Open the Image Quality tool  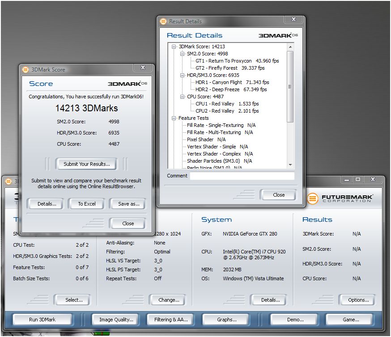(116, 320)
